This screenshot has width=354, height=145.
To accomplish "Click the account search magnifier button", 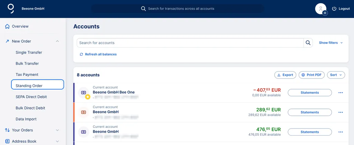I will [308, 43].
